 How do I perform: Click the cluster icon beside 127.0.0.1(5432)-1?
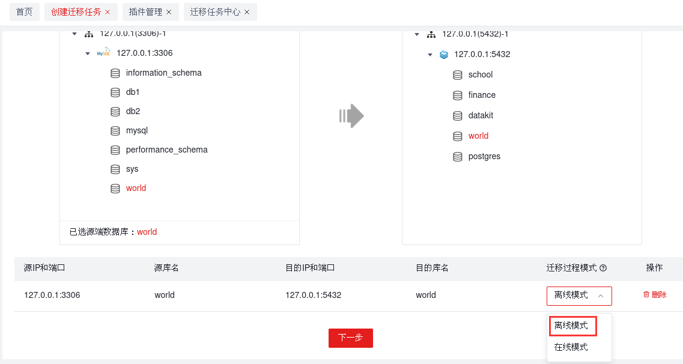(x=431, y=34)
